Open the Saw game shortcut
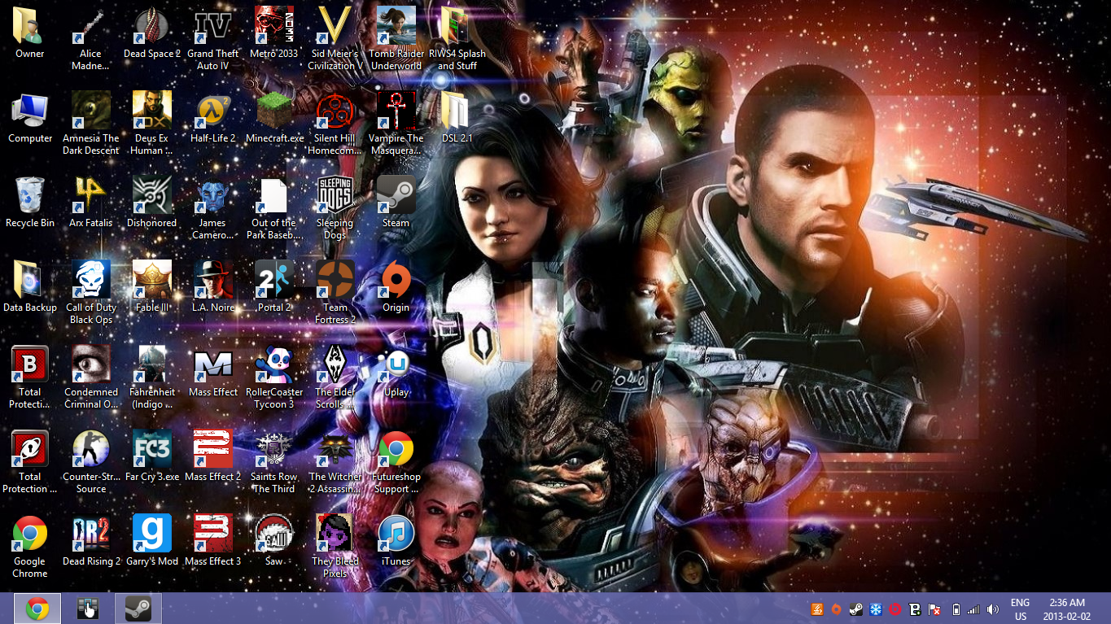 pos(274,542)
